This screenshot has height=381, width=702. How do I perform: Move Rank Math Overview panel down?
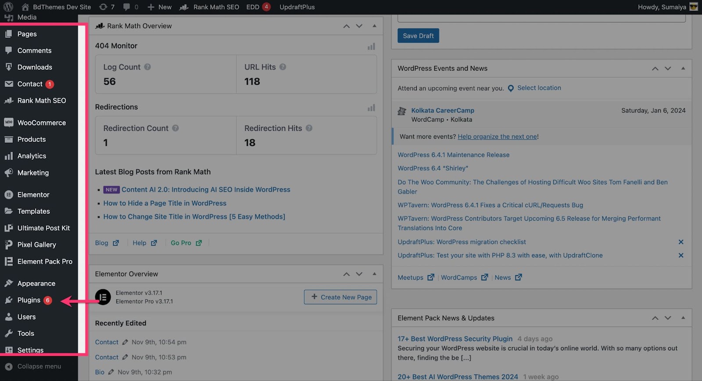[x=359, y=26]
